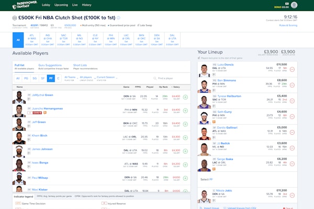Open the orange note icon under Seth Curry
The height and width of the screenshot is (209, 314).
point(214,122)
